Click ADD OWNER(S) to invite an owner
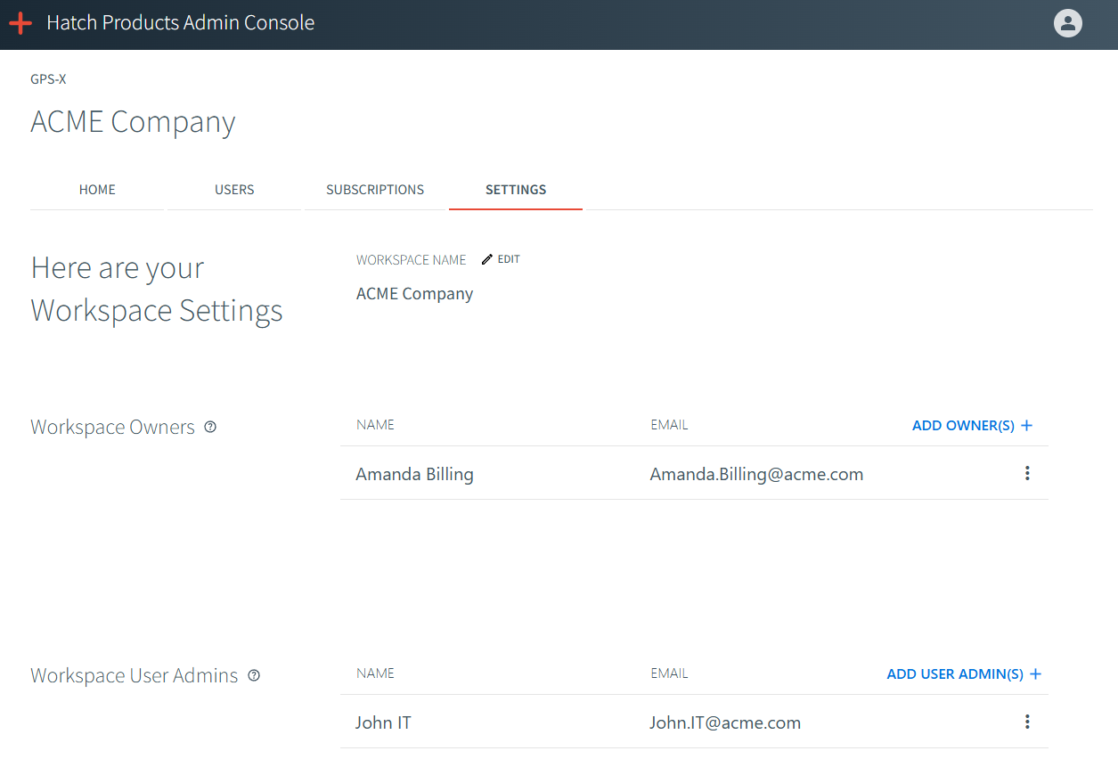 pos(963,425)
